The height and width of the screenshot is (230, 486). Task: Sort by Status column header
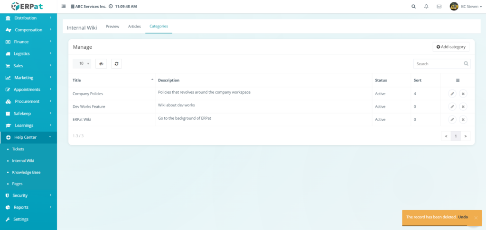[392, 80]
